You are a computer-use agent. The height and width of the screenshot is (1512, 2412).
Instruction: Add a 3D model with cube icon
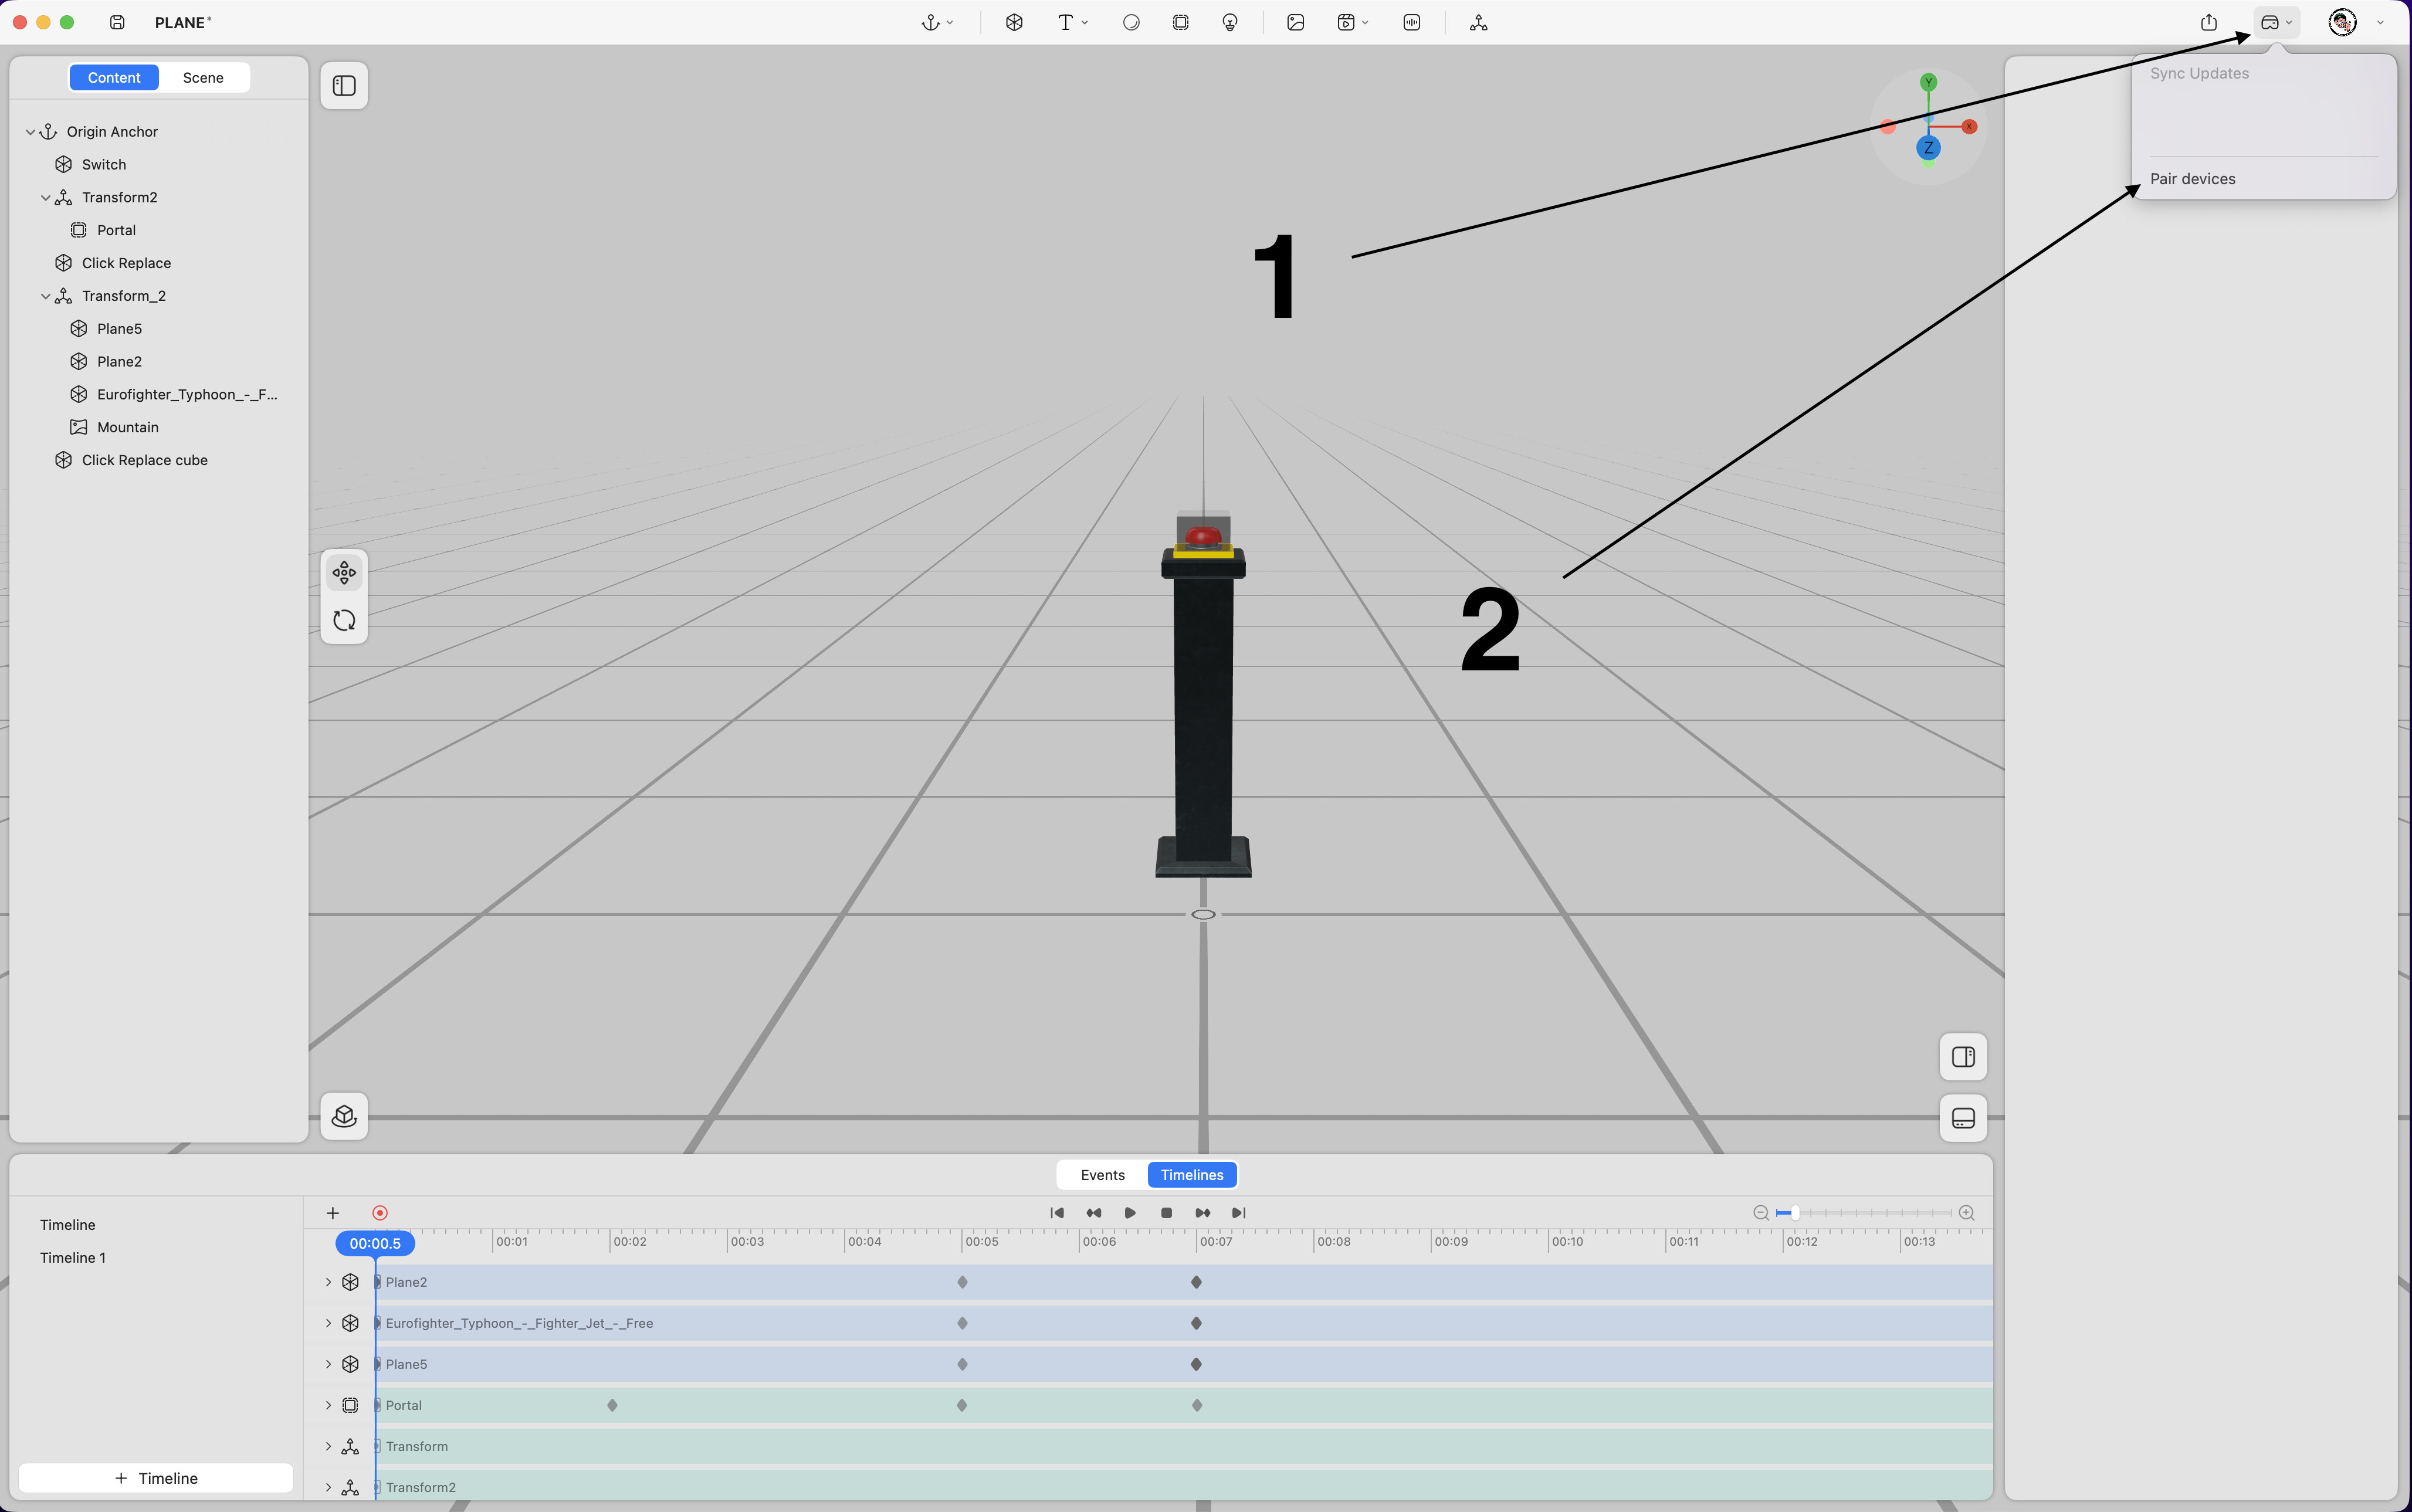pyautogui.click(x=1014, y=22)
